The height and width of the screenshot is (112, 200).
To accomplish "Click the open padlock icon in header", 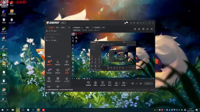I will point(139,29).
